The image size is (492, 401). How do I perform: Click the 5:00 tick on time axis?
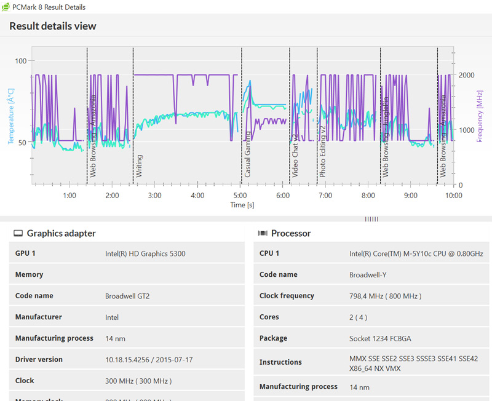[240, 196]
